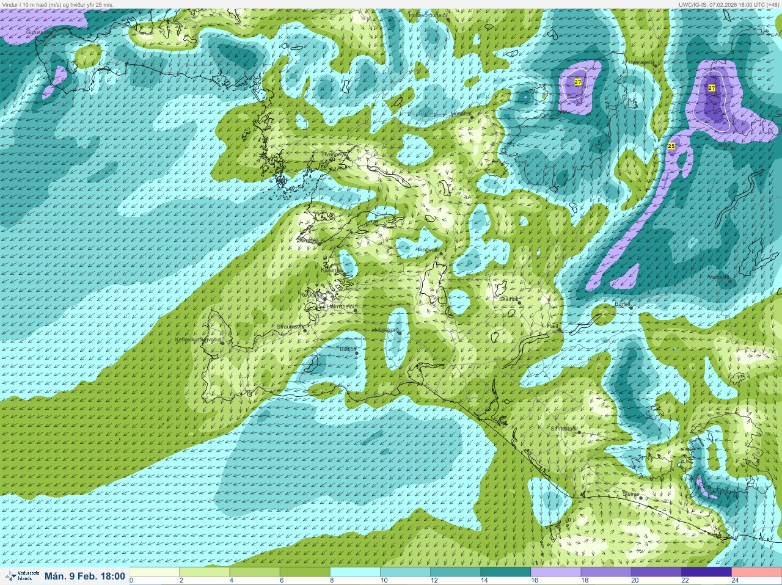782x585 pixels.
Task: Click the Hólmsheiði station label
Action: click(340, 307)
